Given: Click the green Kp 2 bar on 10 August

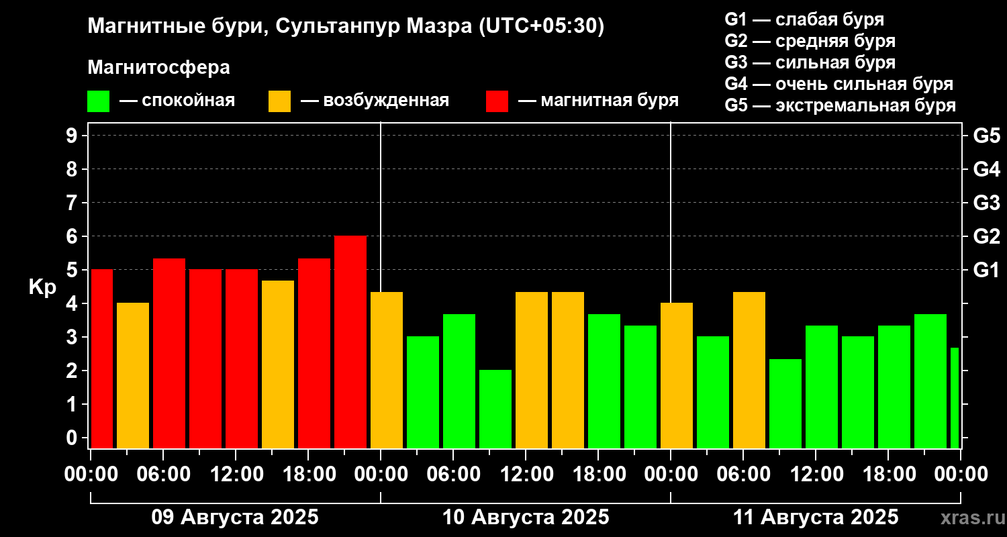Looking at the screenshot, I should coord(495,409).
